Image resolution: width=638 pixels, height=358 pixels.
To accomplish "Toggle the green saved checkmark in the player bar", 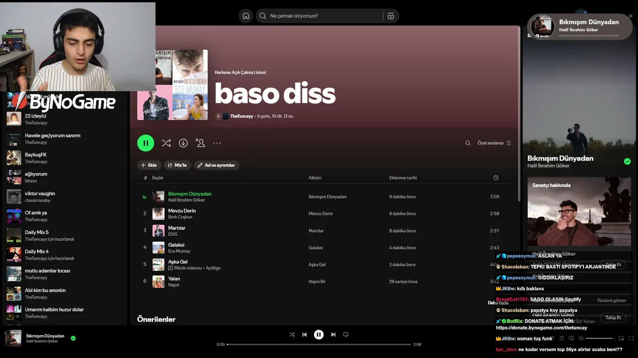I will pos(73,338).
